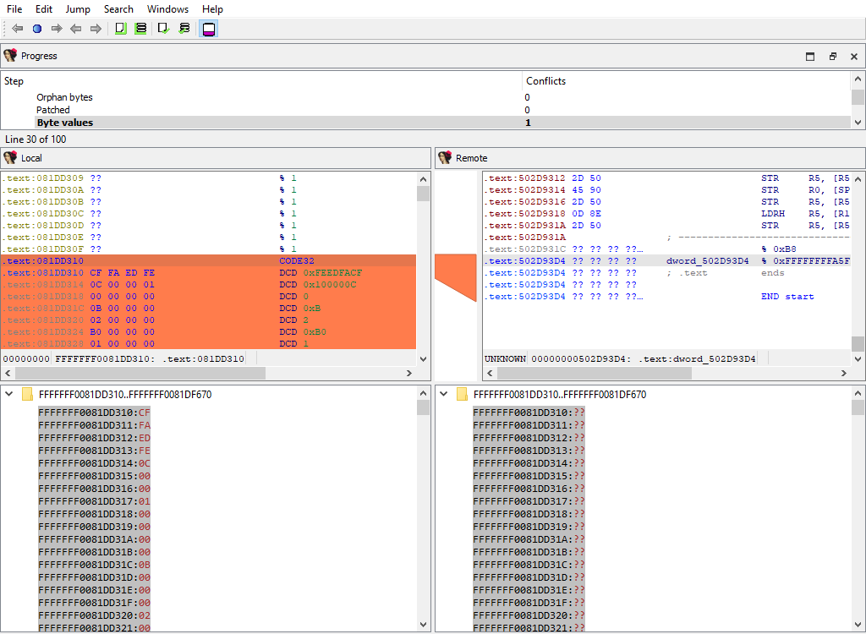Click the Conflicts column header
The height and width of the screenshot is (634, 866).
coord(545,81)
